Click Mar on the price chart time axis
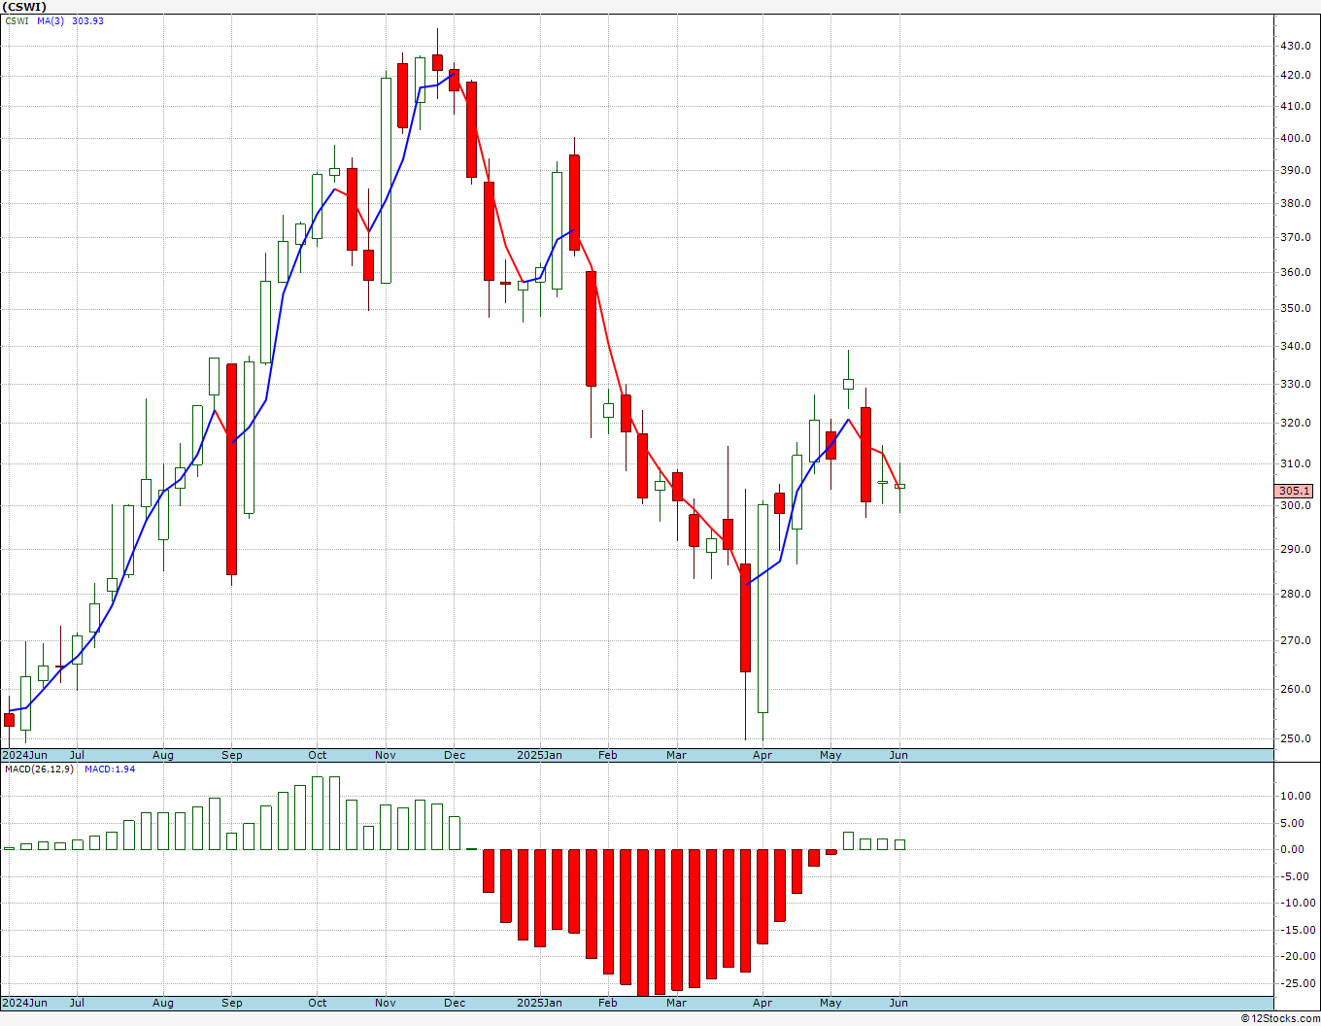The width and height of the screenshot is (1321, 1026). click(676, 755)
